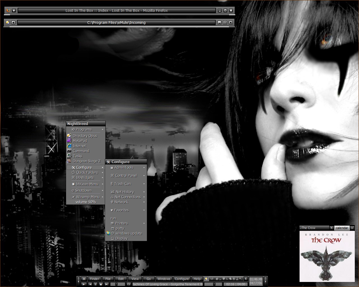The height and width of the screenshot is (287, 359).
Task: Click the command-symbol button on bottom bar
Action: pyautogui.click(x=84, y=279)
